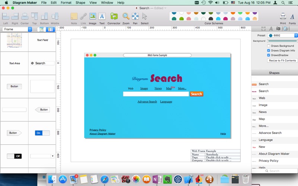Viewport: 298px width, 186px height.
Task: Click the Advance Search link on canvas
Action: [147, 102]
